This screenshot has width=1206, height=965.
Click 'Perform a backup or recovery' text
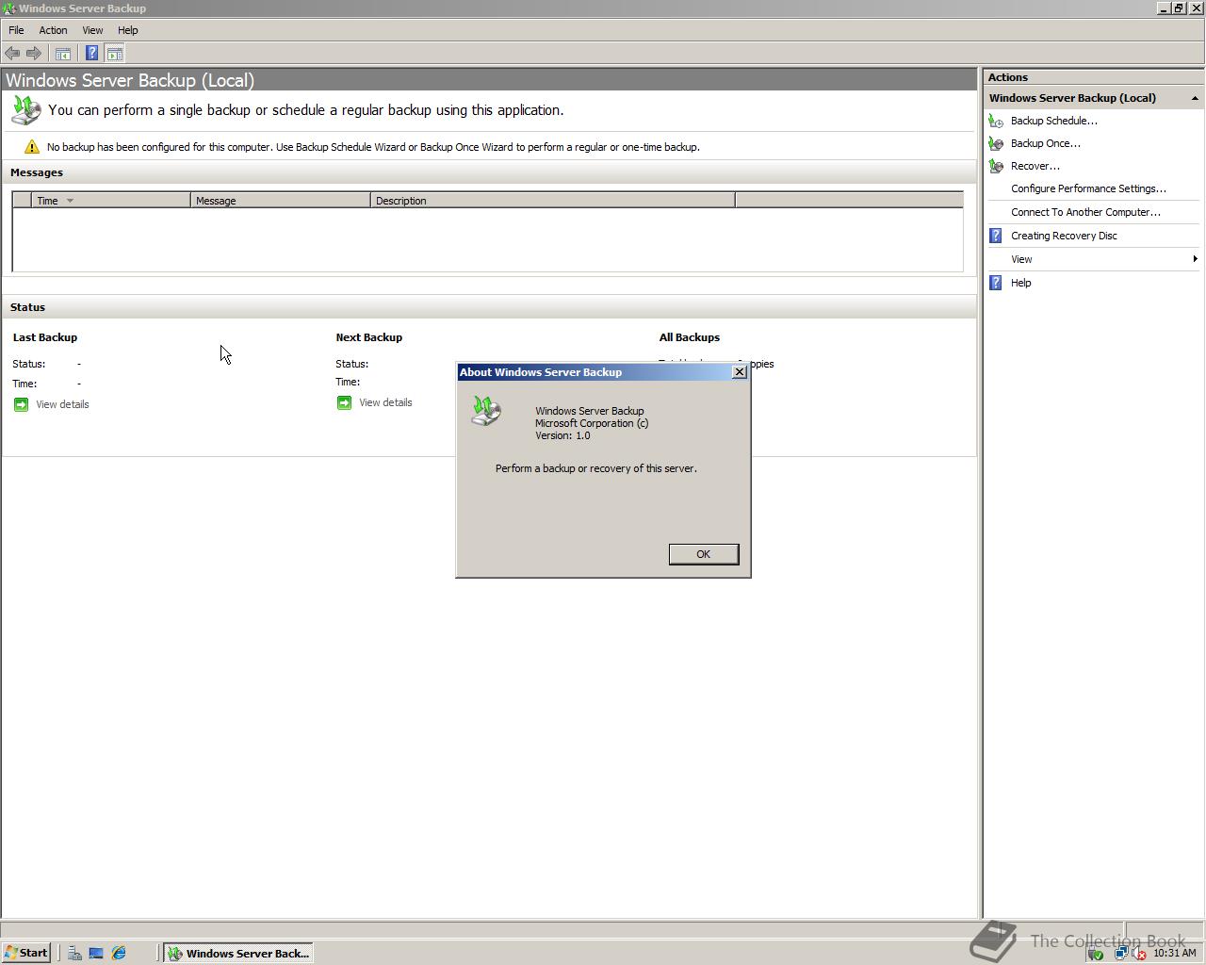pos(596,468)
